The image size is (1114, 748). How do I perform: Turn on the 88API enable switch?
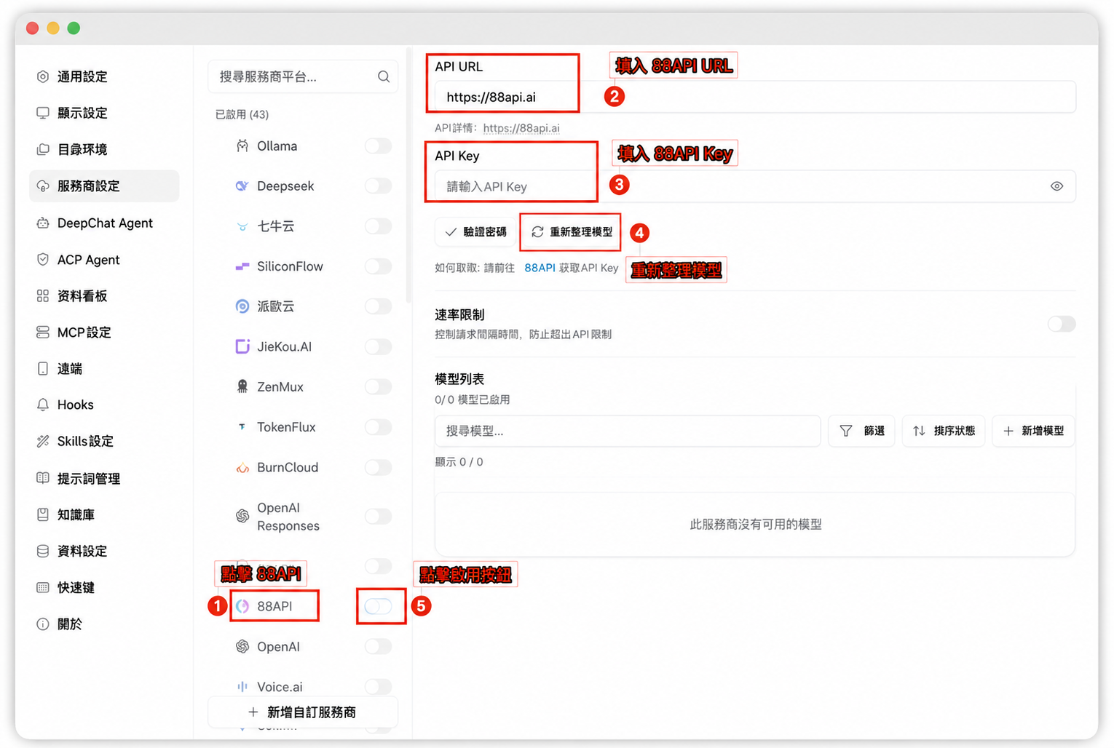[x=379, y=606]
